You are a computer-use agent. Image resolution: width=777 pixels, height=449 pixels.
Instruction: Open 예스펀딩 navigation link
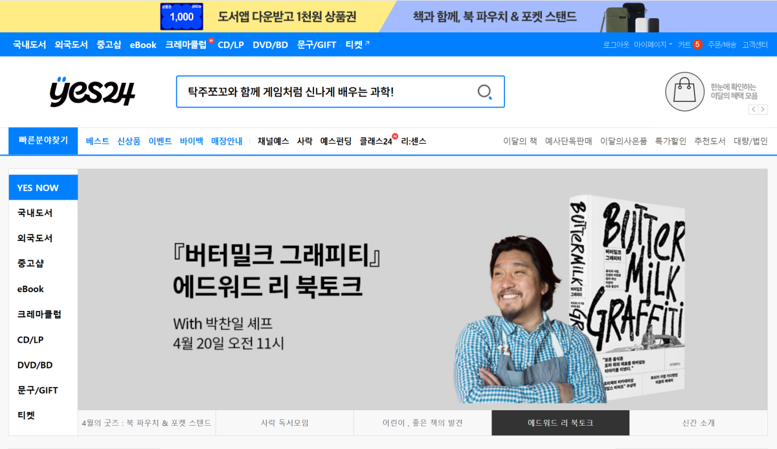click(336, 141)
